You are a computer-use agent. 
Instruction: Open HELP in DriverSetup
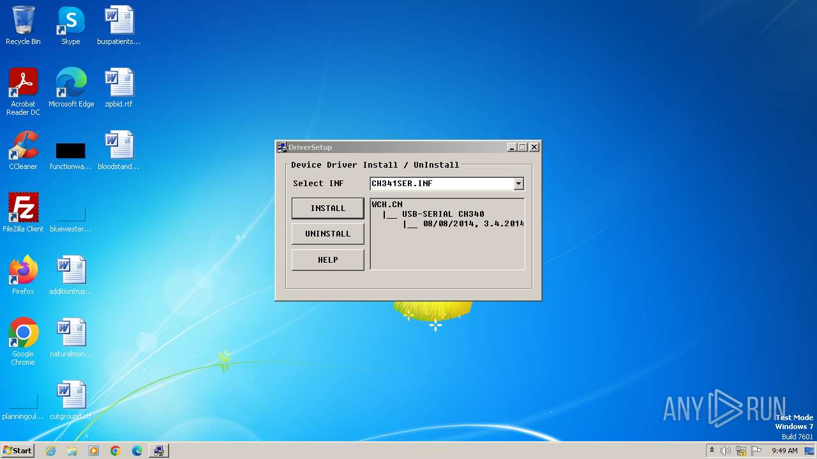coord(327,260)
